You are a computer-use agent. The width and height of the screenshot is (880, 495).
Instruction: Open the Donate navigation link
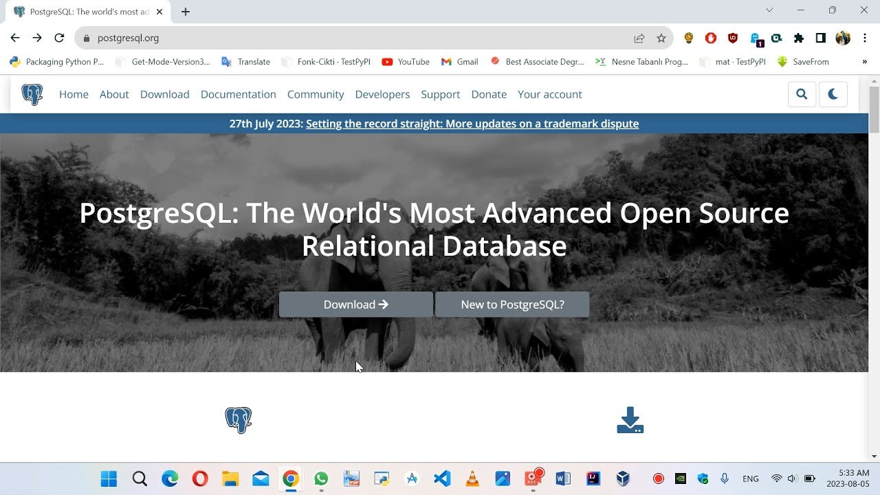pyautogui.click(x=489, y=94)
